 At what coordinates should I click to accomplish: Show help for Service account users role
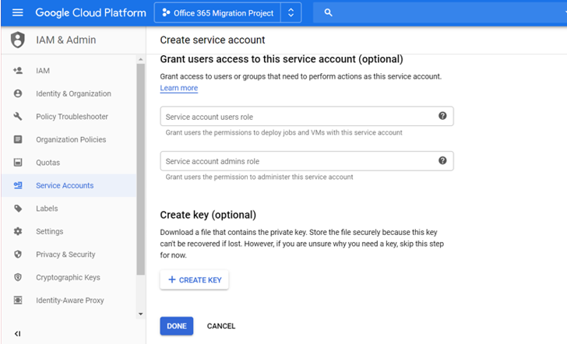[442, 116]
